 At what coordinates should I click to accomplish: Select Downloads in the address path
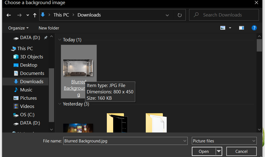(89, 15)
